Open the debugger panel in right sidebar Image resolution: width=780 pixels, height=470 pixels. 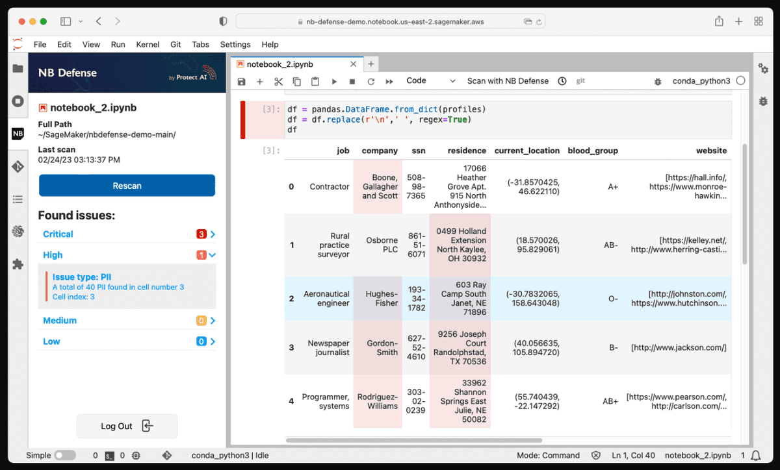763,101
